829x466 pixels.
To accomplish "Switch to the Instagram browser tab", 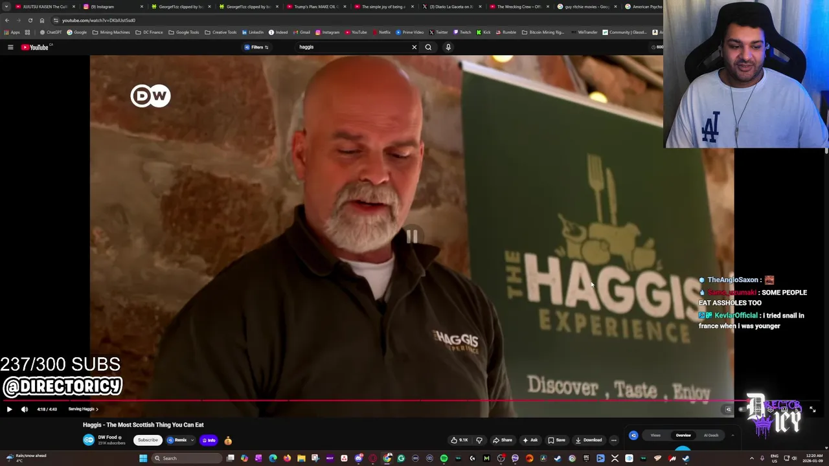I will [x=111, y=6].
